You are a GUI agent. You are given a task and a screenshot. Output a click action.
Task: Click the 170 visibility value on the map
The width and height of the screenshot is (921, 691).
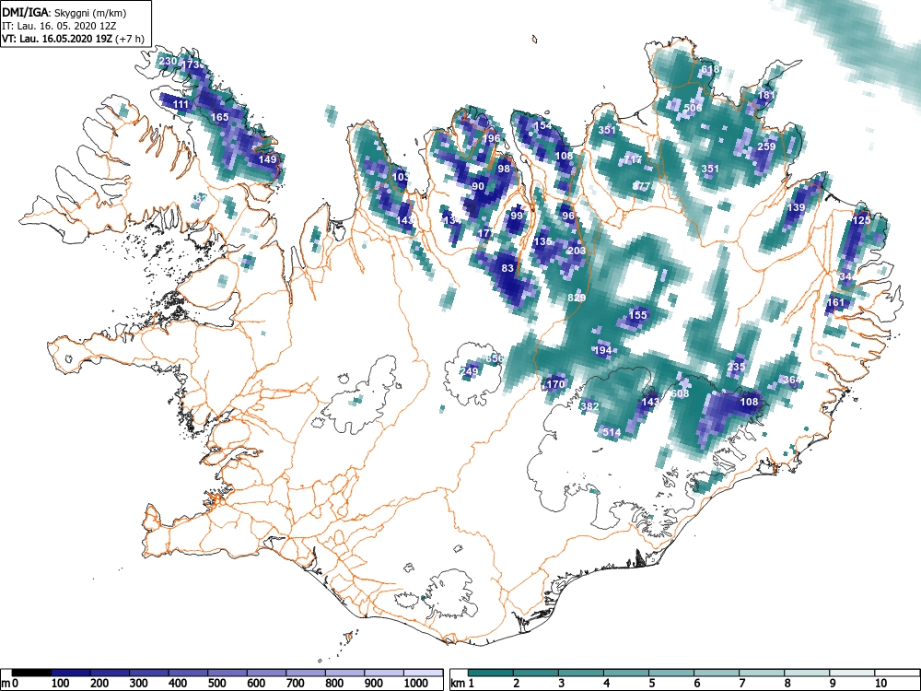555,384
